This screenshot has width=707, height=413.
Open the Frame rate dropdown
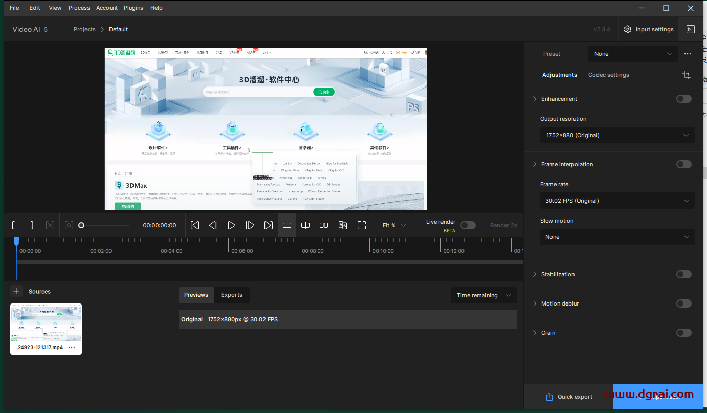pyautogui.click(x=617, y=201)
